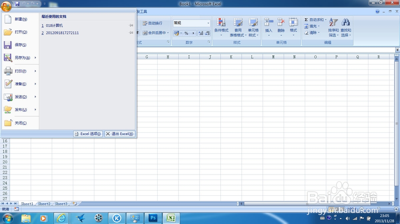Choose Open (打开) in Office menu
400x224 pixels.
(20, 32)
